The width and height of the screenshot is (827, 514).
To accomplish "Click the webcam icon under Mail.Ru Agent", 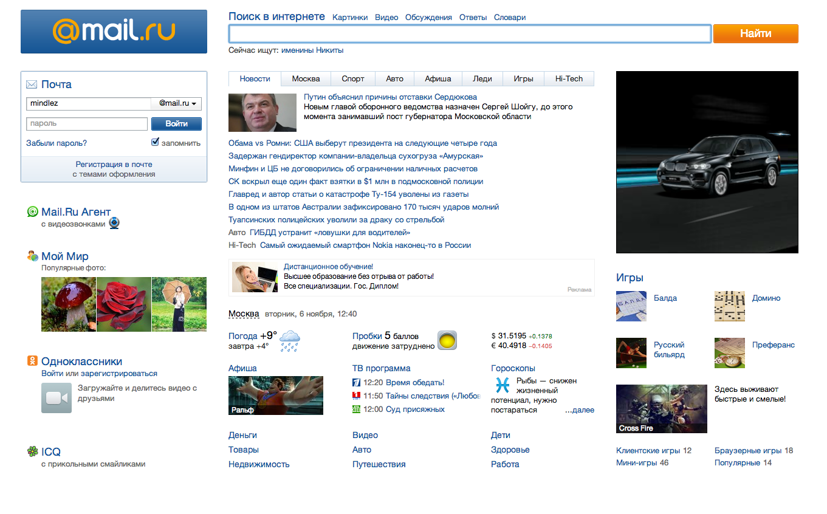I will 114,224.
